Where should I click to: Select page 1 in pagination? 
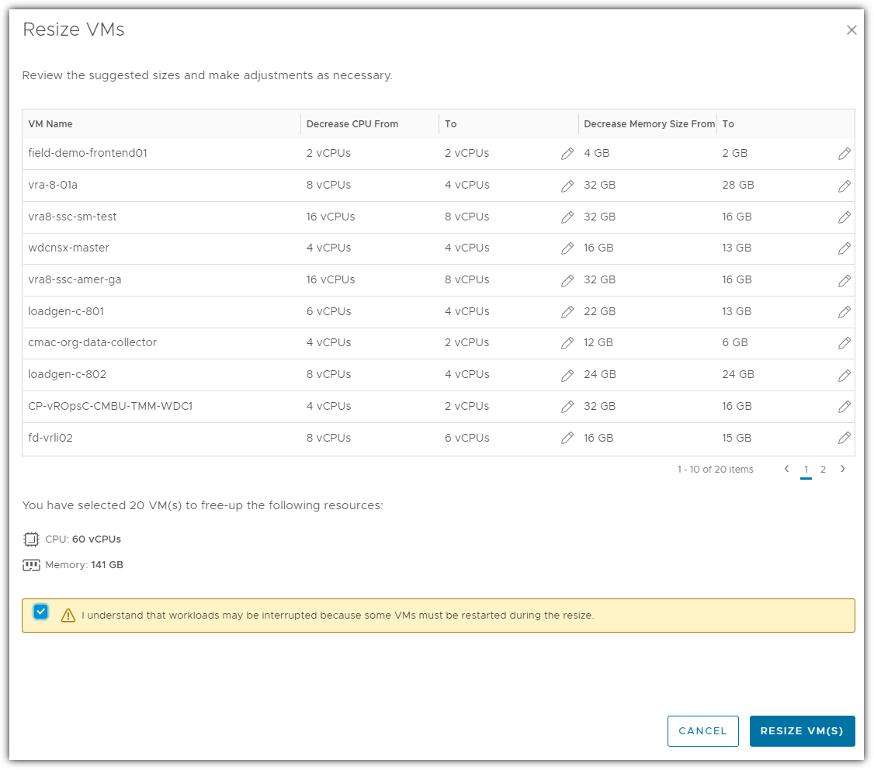(x=806, y=470)
